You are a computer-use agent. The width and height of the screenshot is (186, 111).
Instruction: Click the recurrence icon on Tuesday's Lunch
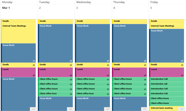pyautogui.click(x=71, y=75)
